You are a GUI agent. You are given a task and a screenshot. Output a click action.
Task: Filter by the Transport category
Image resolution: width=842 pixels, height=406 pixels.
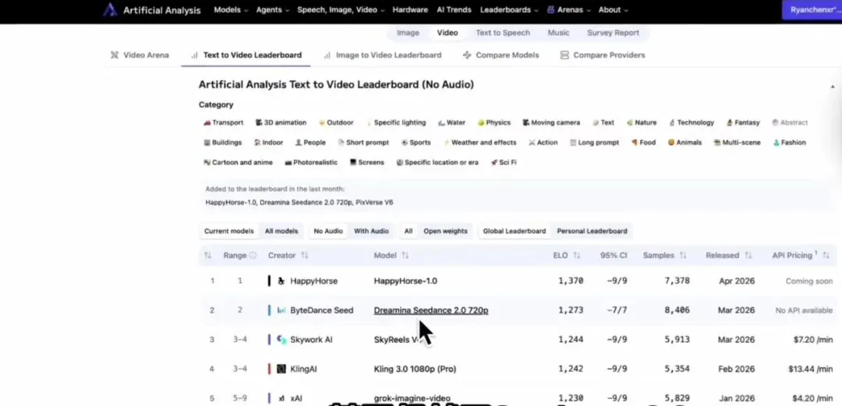[224, 122]
